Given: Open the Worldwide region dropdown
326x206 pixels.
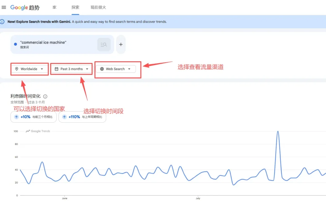Looking at the screenshot, I should tap(29, 69).
